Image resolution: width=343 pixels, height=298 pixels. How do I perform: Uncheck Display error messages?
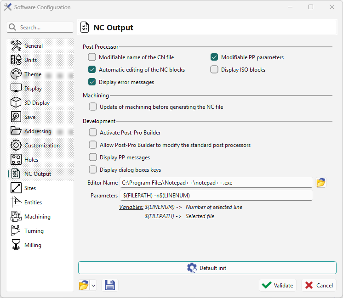[x=92, y=82]
